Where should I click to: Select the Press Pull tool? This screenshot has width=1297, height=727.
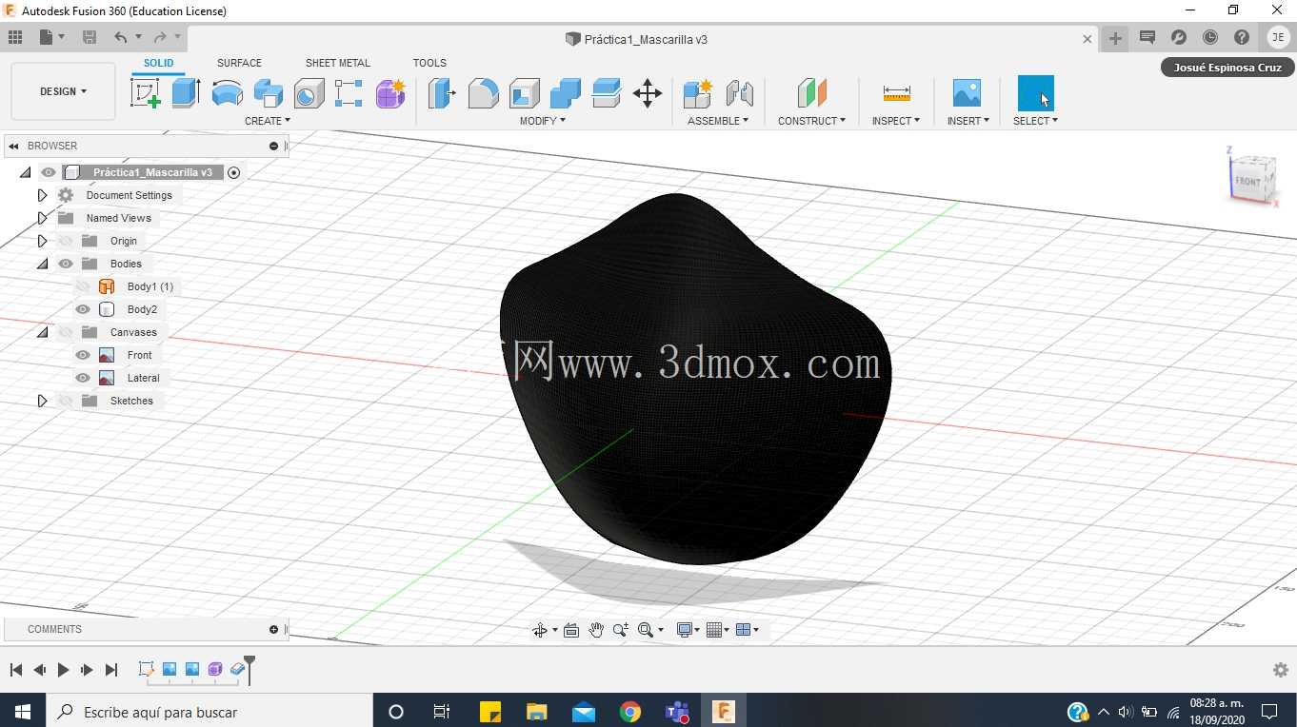(442, 93)
